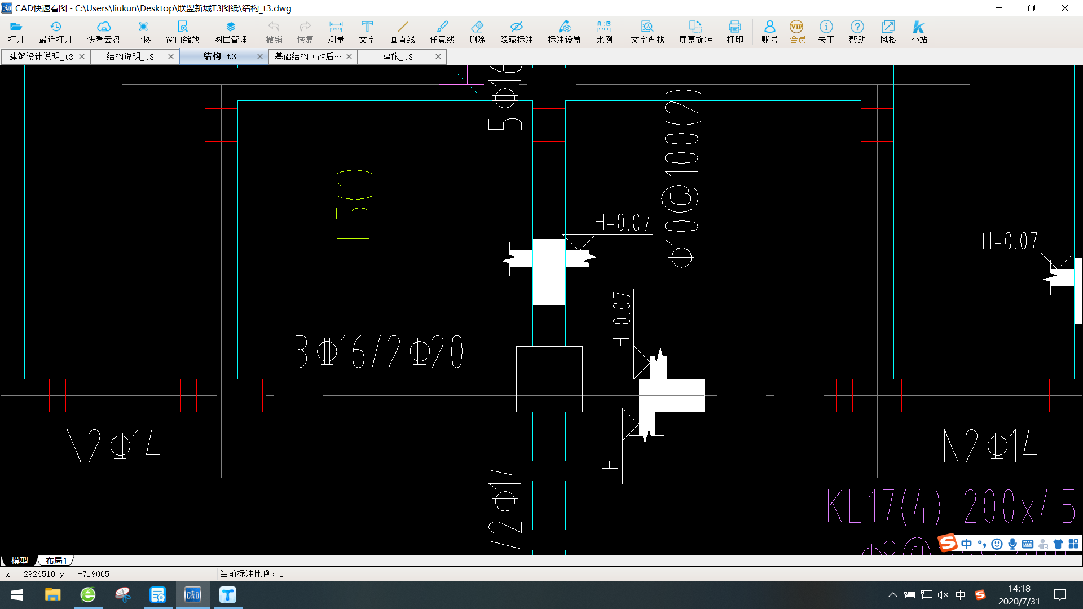Close the 基础结构 tab

click(349, 56)
